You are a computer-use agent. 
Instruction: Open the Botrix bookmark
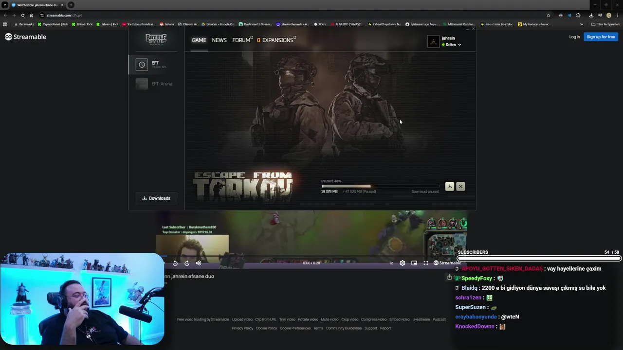(320, 24)
